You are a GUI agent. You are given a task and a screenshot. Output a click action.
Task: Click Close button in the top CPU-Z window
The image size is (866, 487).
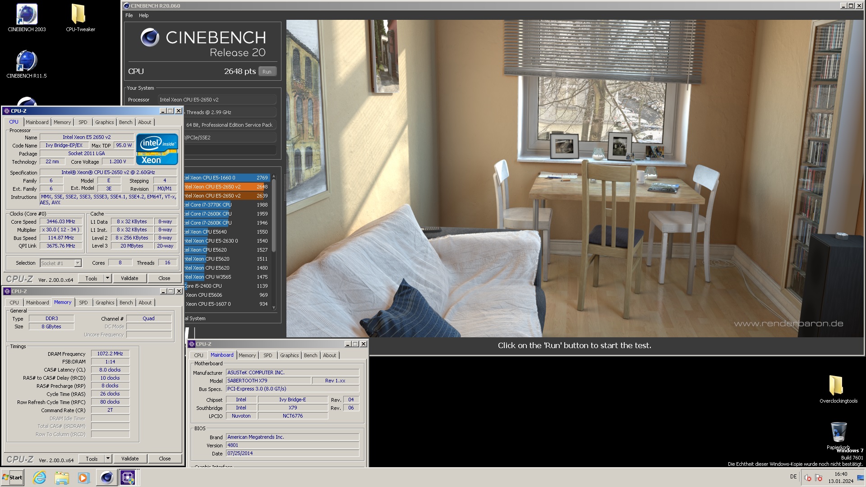(x=164, y=278)
